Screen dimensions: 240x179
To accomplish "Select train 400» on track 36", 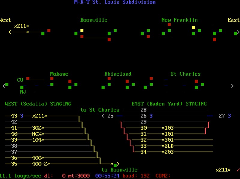I will point(38,158).
